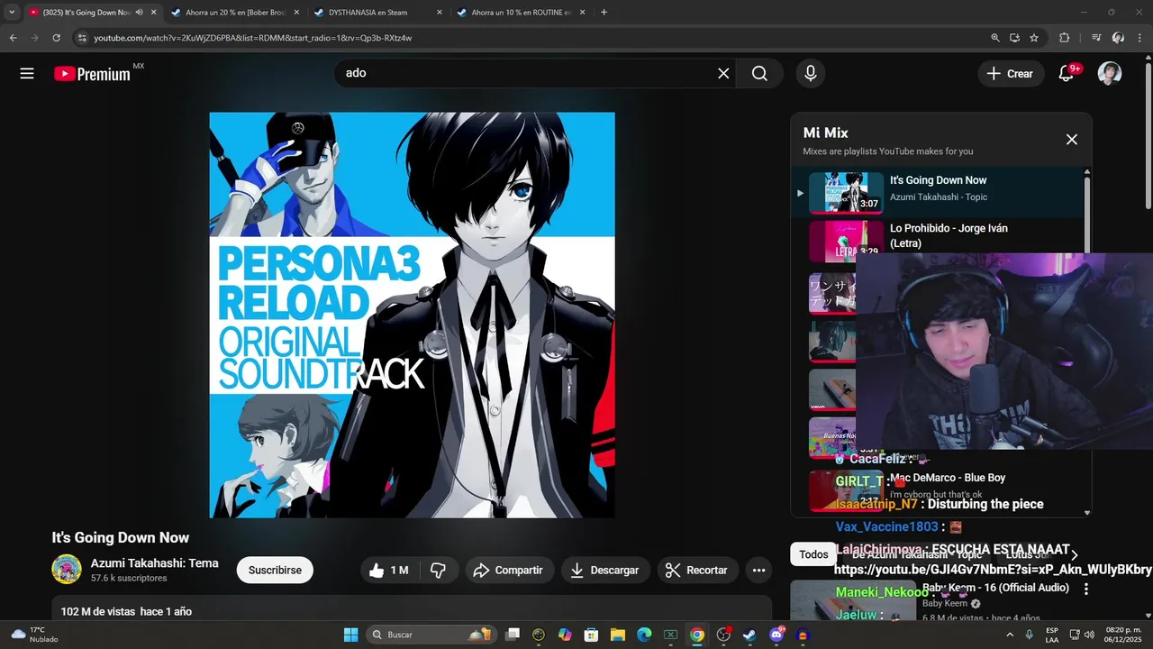1153x649 pixels.
Task: Open the YouTube hamburger guide menu
Action: (x=27, y=74)
